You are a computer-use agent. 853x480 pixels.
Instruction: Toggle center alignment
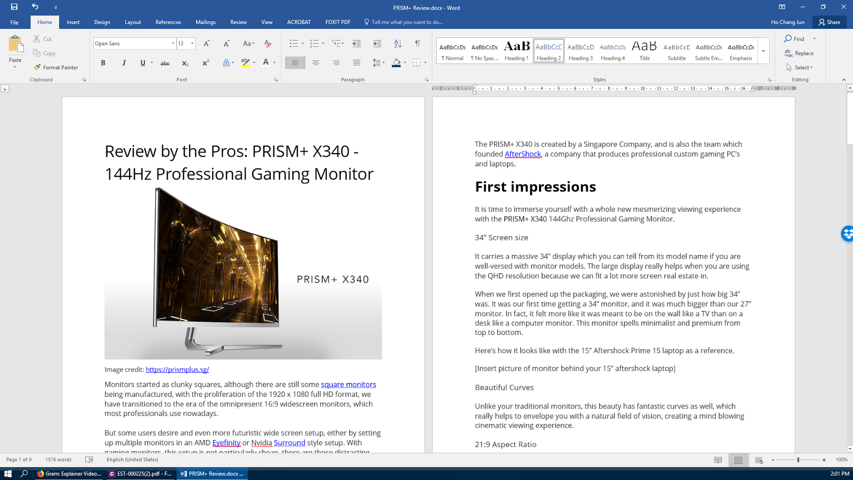pyautogui.click(x=316, y=63)
